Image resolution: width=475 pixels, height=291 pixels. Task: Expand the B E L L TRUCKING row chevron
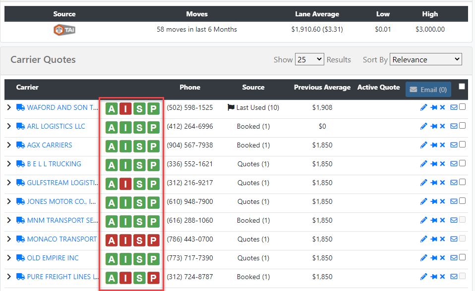coord(9,164)
